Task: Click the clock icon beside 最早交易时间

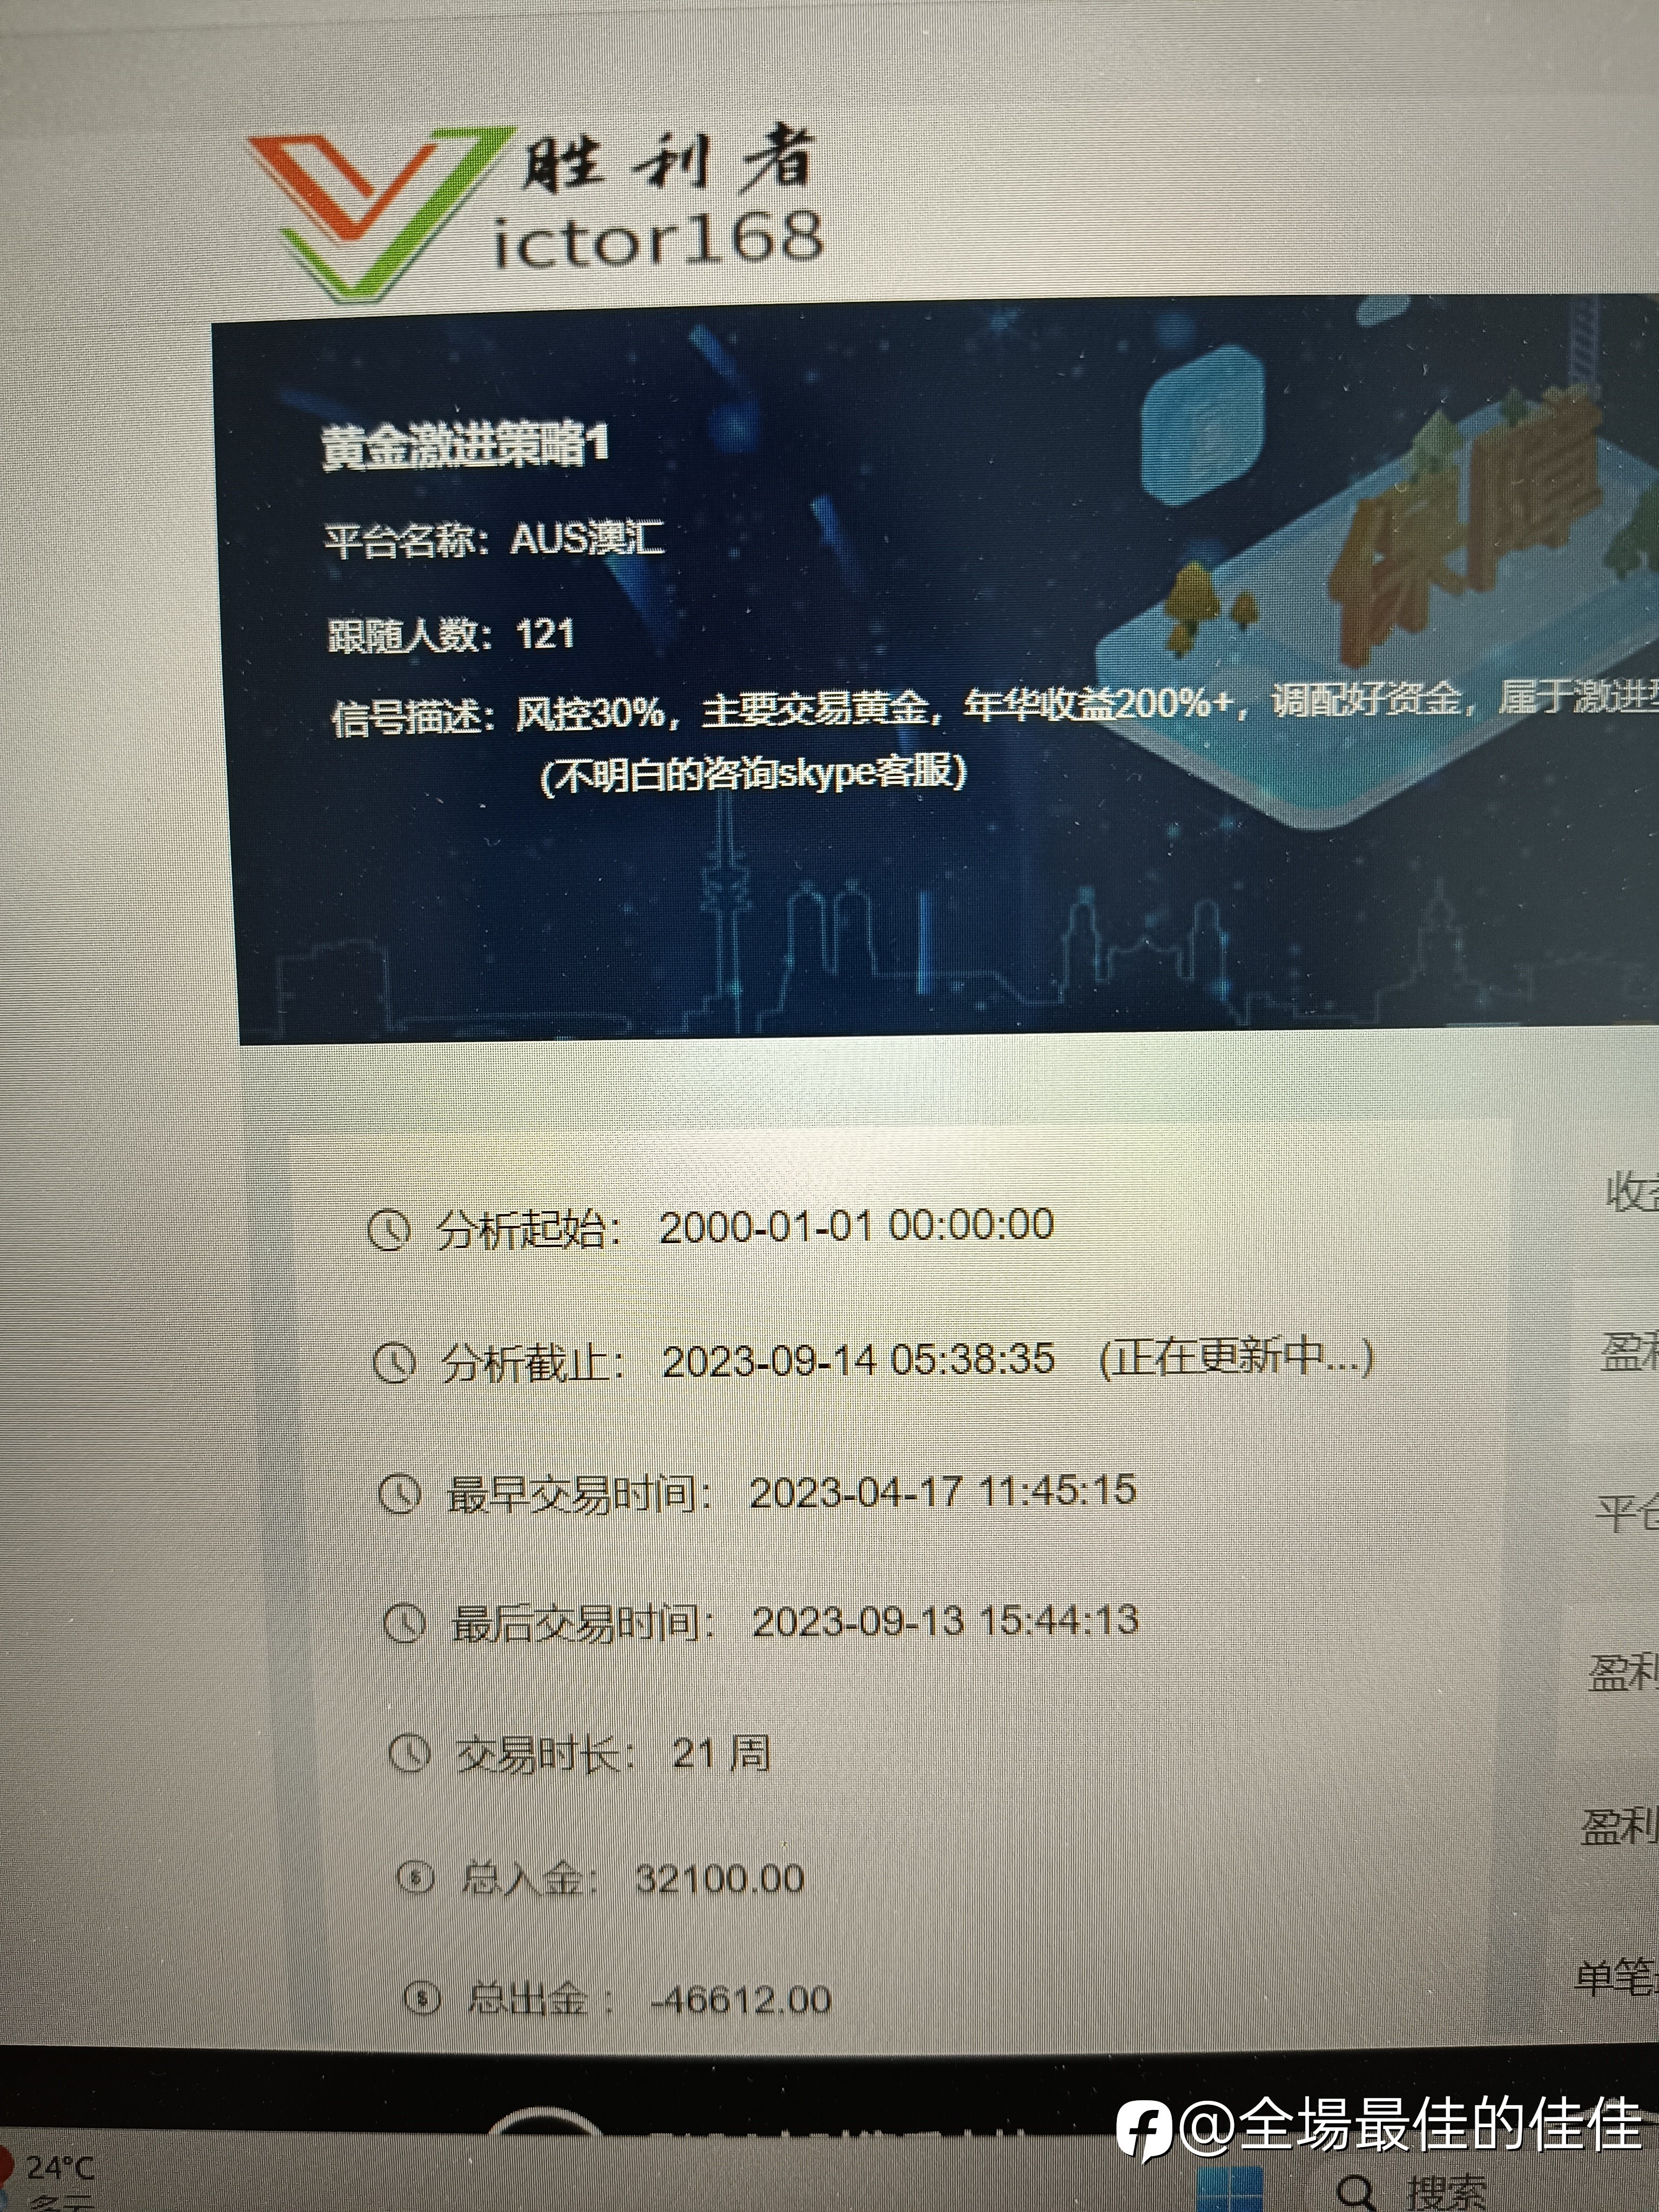Action: pyautogui.click(x=399, y=1494)
